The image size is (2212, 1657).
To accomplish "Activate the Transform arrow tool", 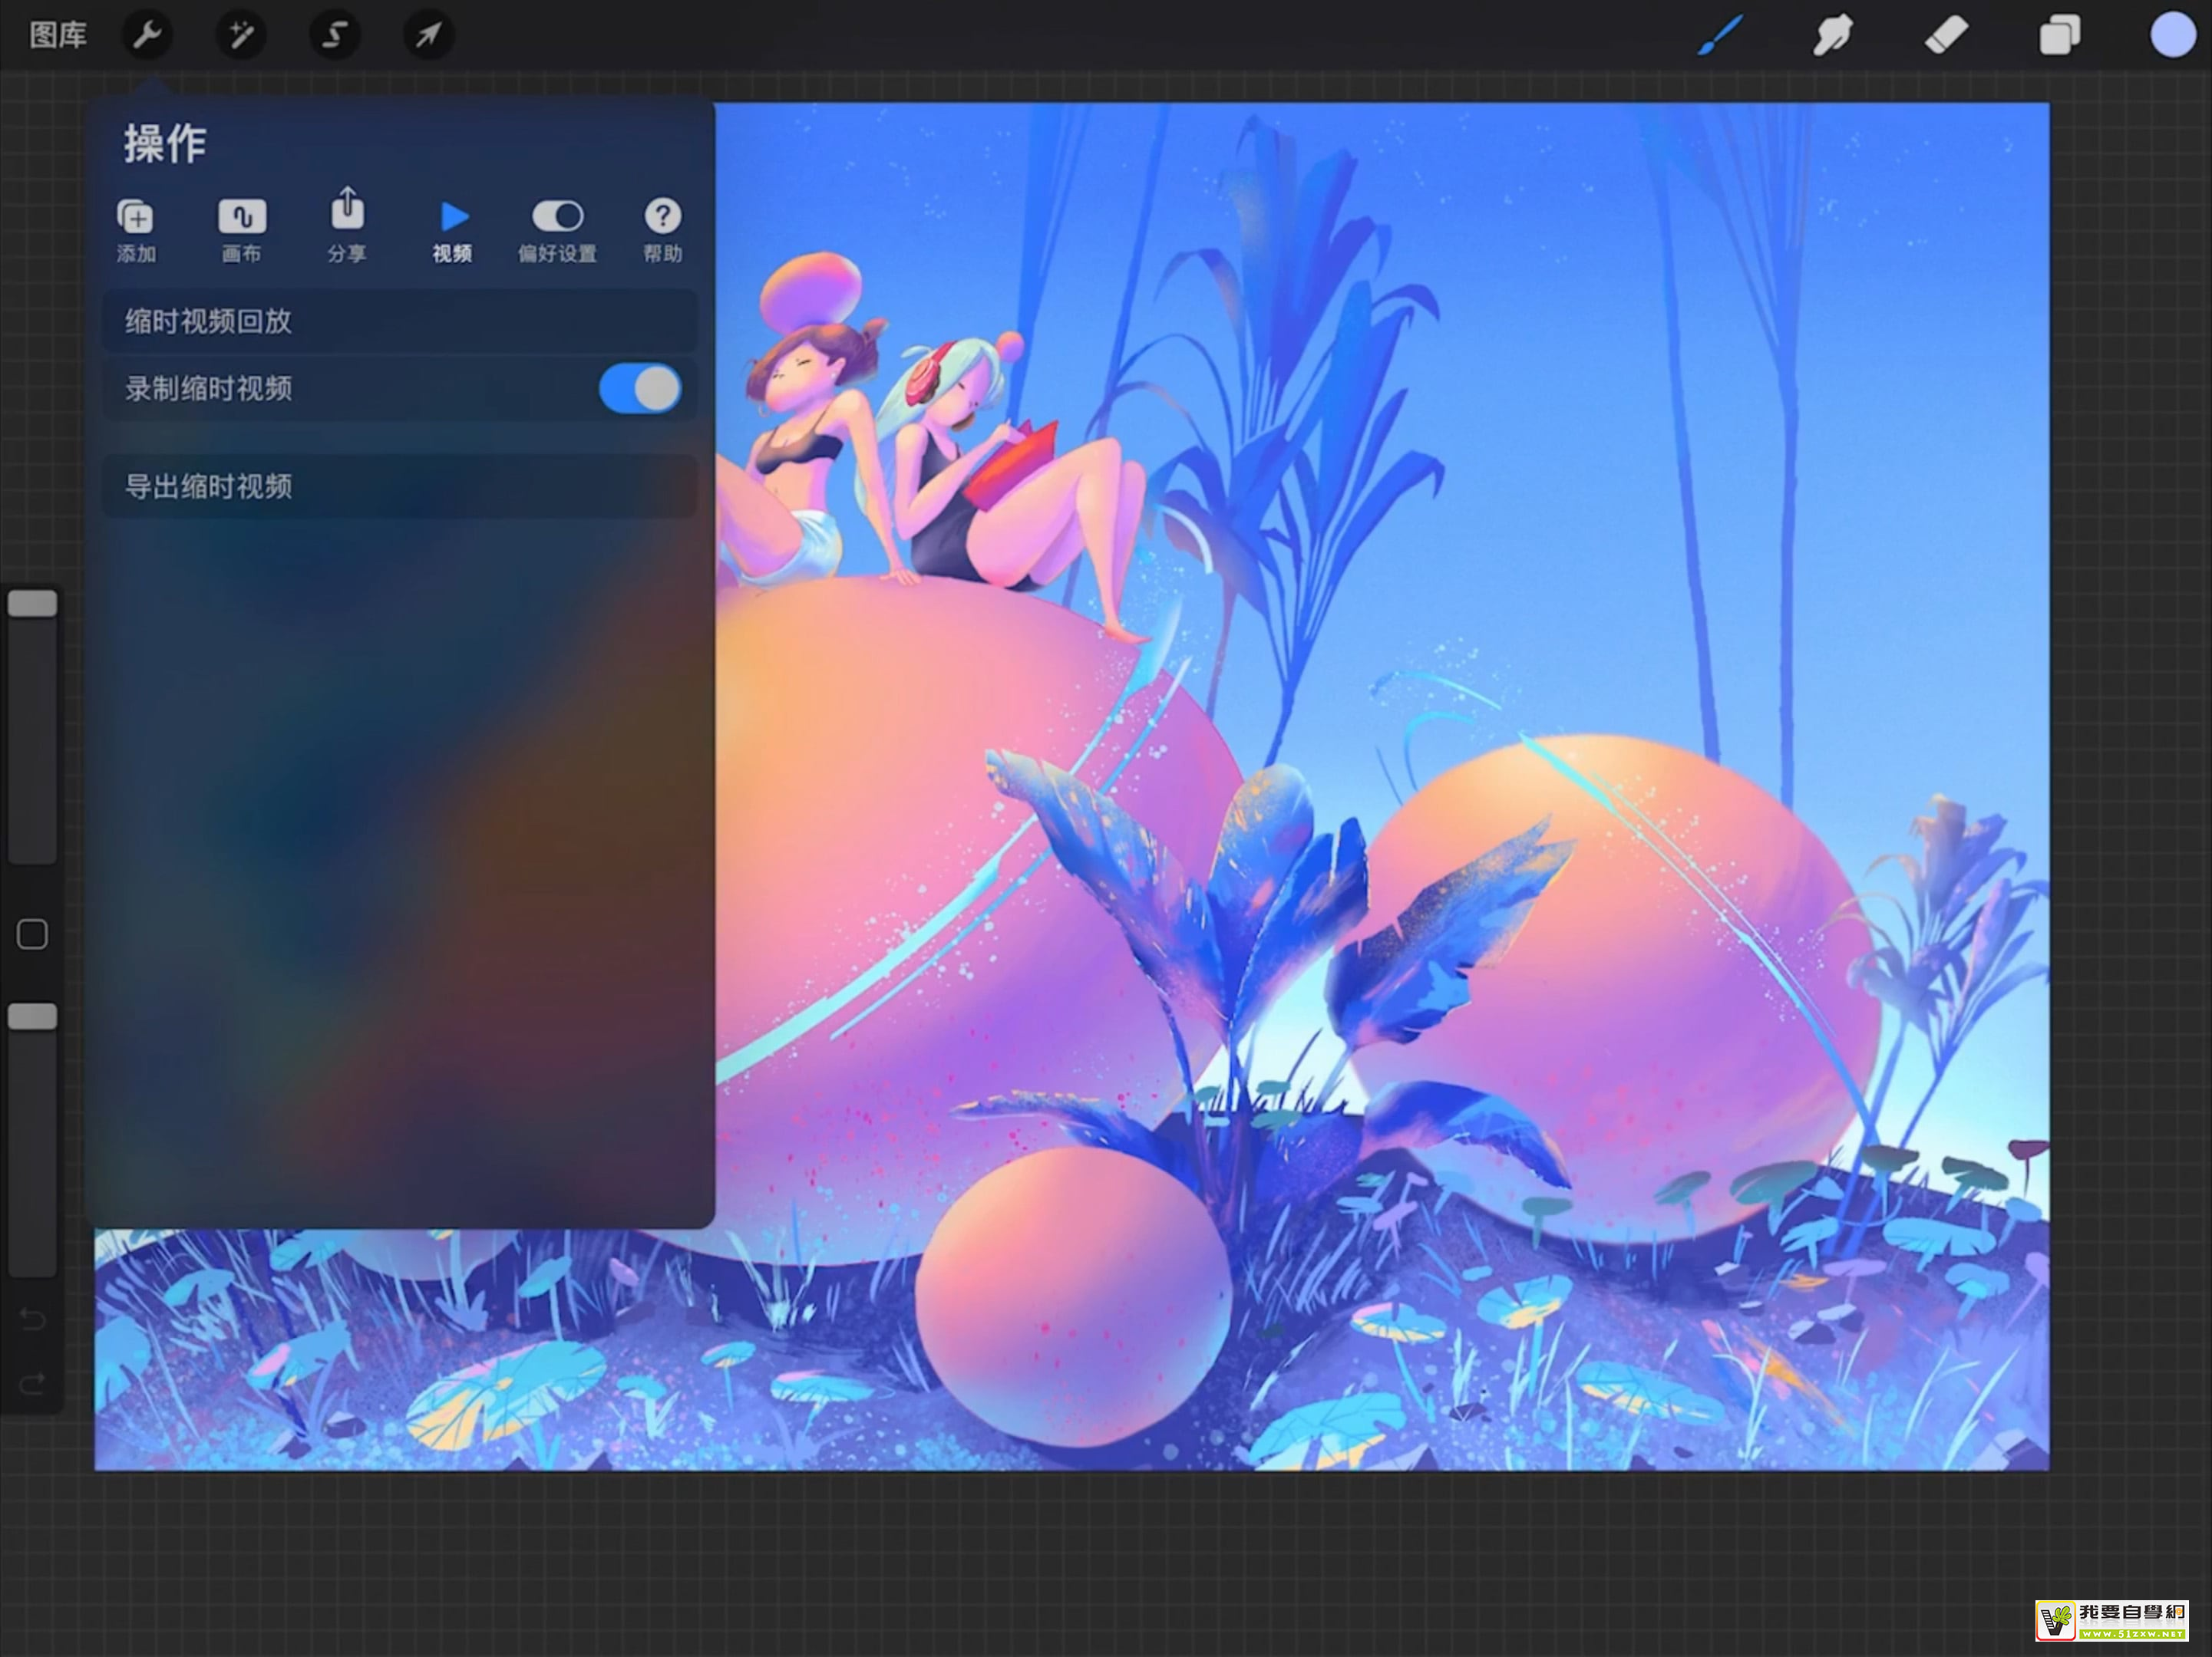I will [428, 36].
